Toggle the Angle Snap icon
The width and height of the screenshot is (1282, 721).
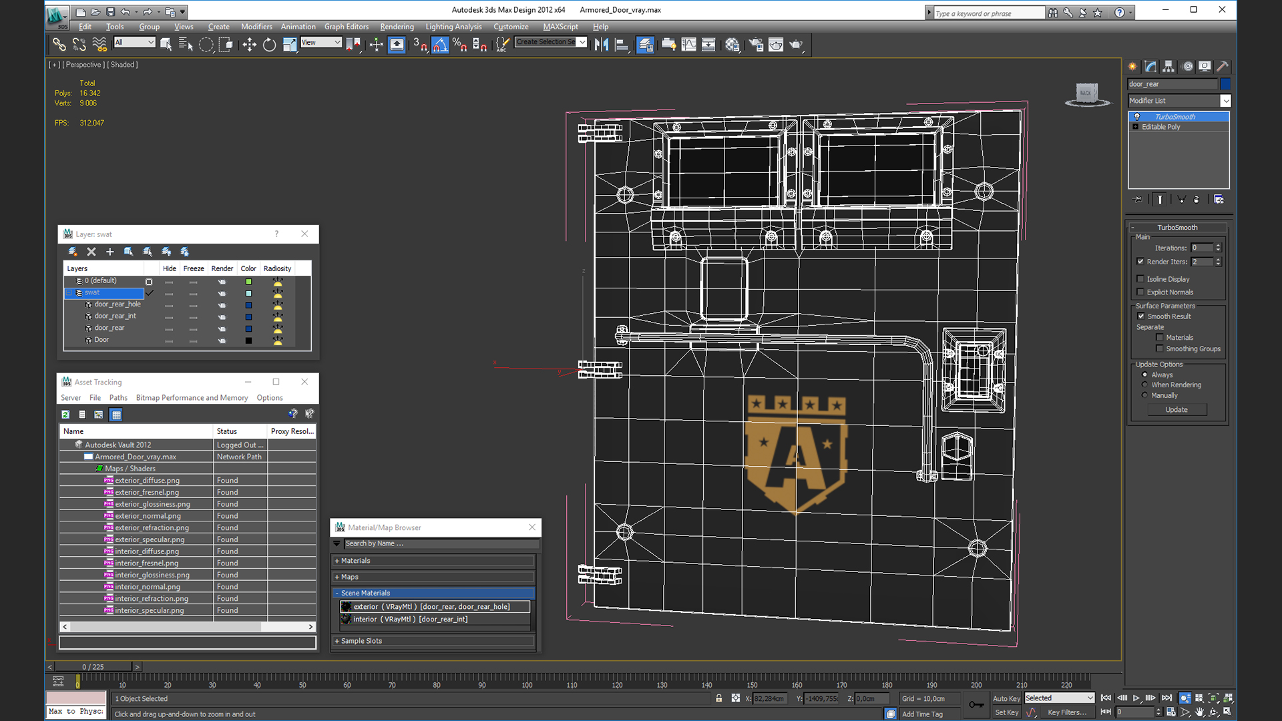tap(440, 45)
